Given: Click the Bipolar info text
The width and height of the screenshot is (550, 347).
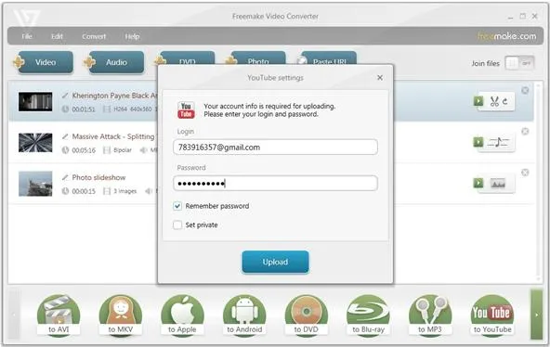Looking at the screenshot, I should pyautogui.click(x=123, y=150).
